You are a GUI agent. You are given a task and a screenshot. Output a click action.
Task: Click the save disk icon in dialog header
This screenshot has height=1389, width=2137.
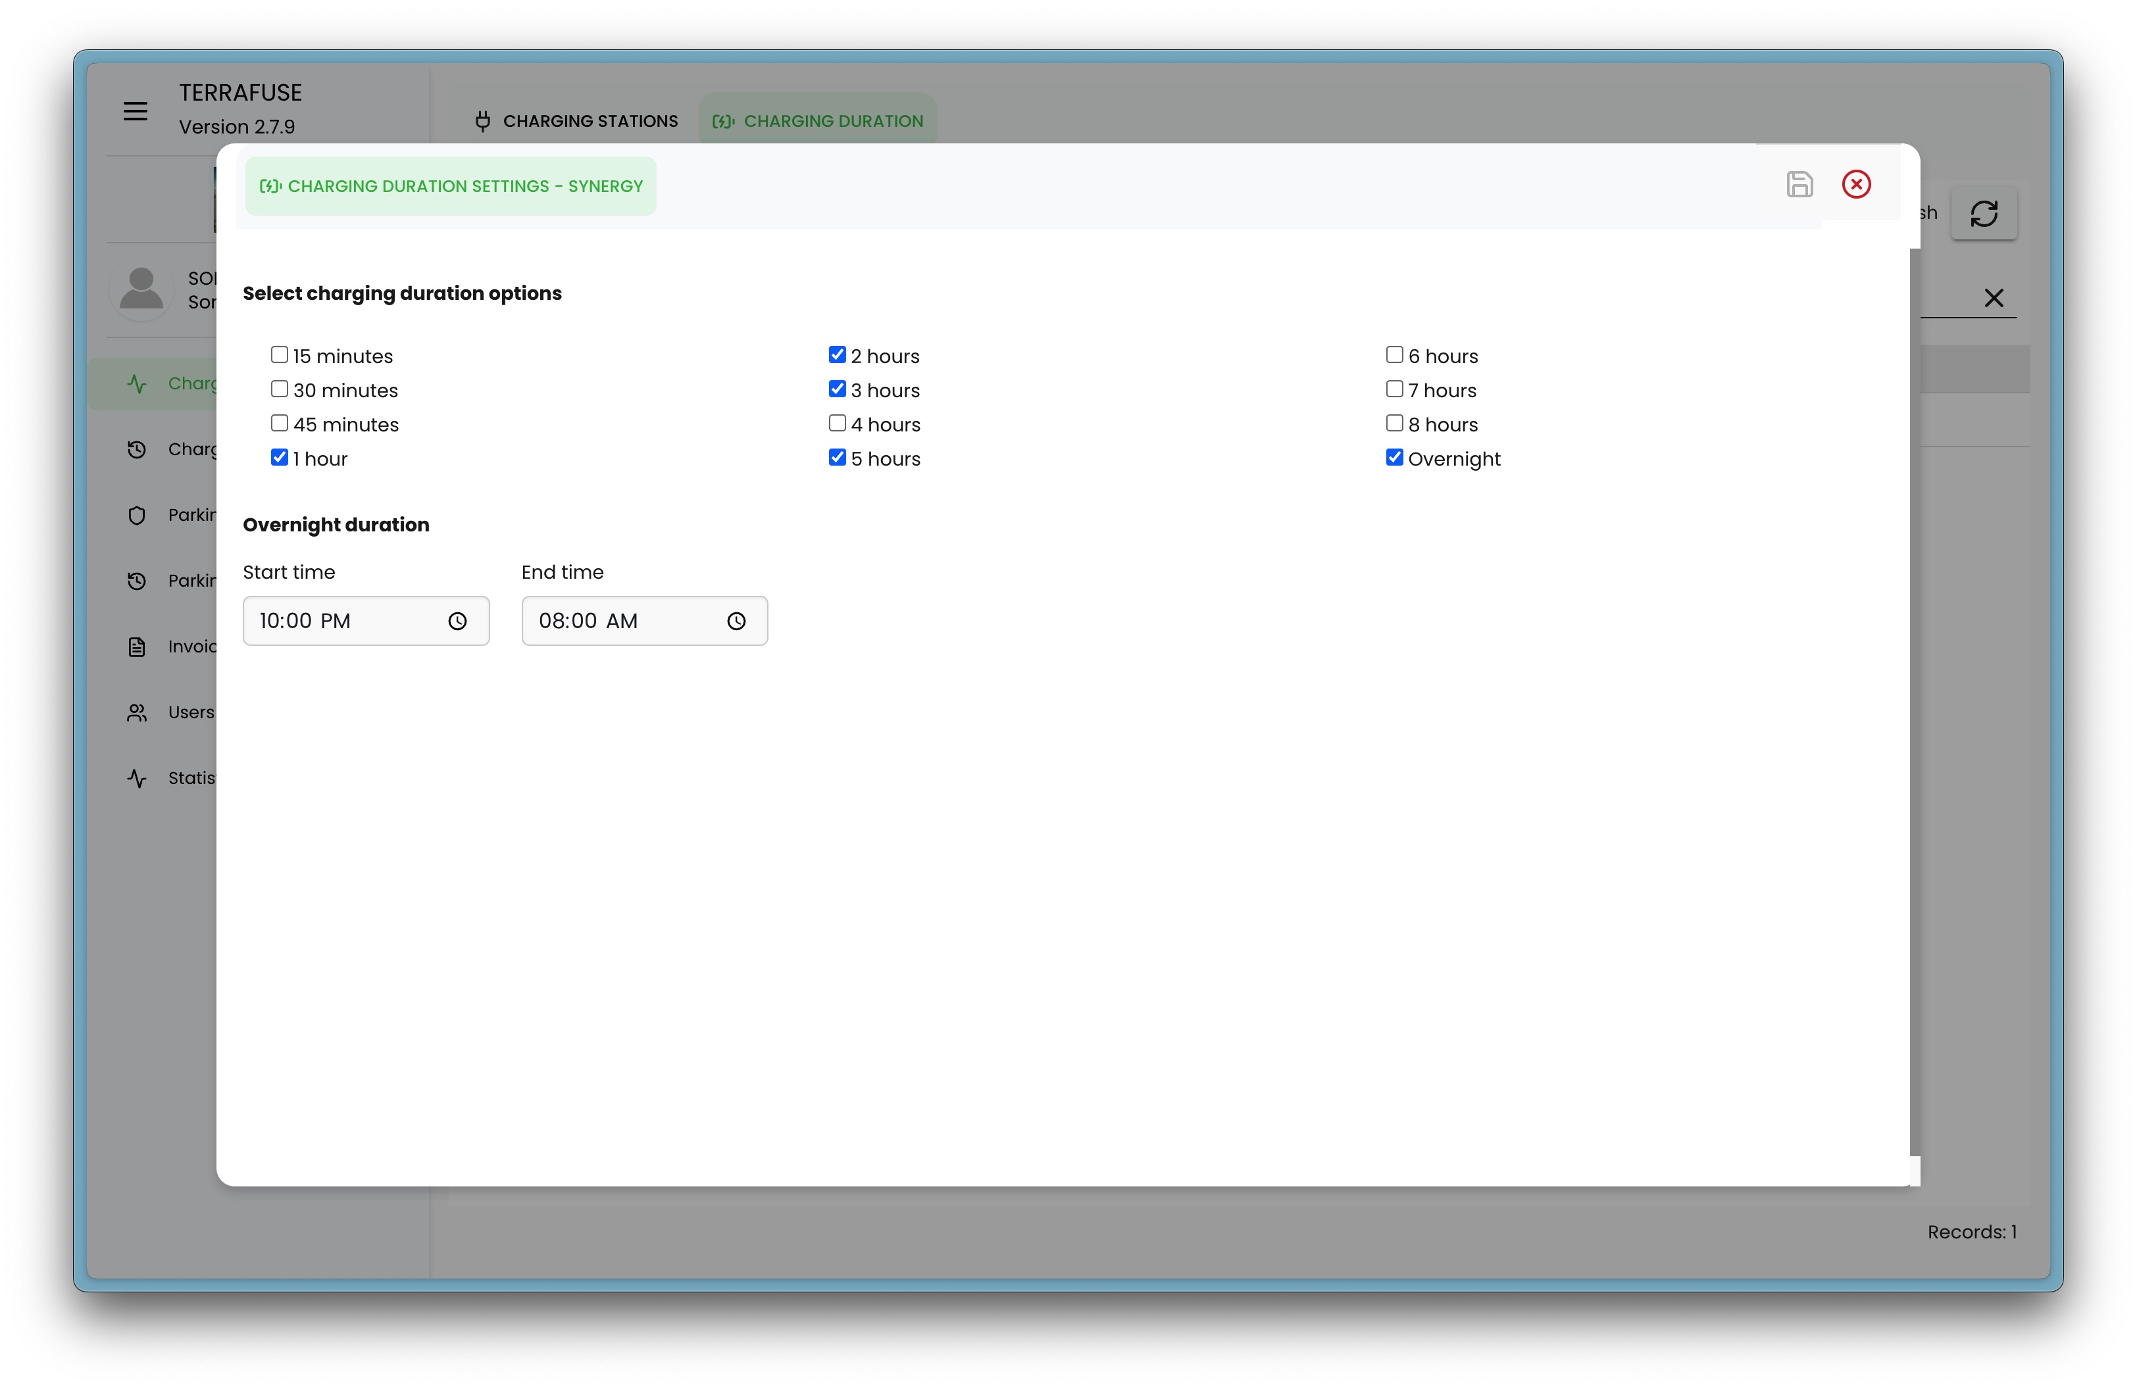tap(1799, 185)
